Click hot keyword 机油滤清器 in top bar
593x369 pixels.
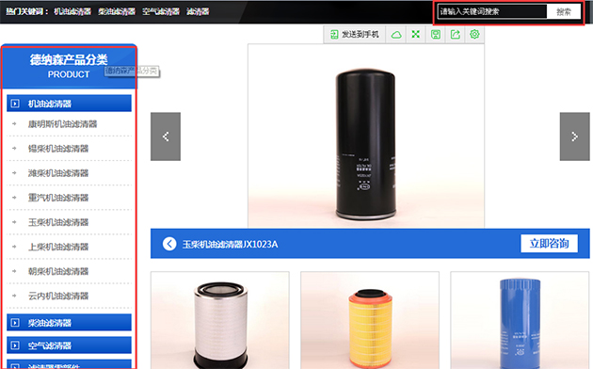click(x=72, y=11)
